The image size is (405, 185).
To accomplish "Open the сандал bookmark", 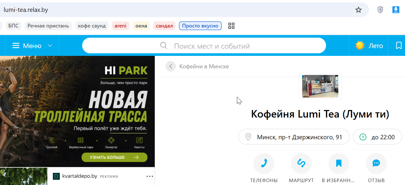I will (164, 26).
